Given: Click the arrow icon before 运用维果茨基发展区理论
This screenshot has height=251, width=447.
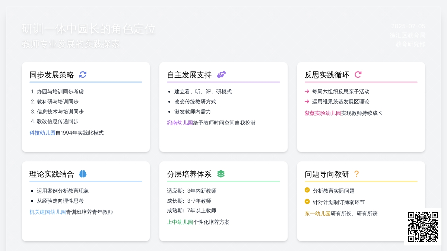Looking at the screenshot, I should click(307, 102).
